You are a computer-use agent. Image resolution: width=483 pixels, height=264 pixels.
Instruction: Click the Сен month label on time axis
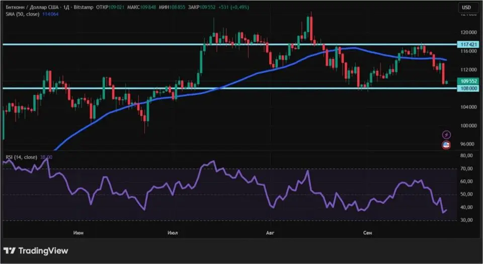click(x=367, y=233)
